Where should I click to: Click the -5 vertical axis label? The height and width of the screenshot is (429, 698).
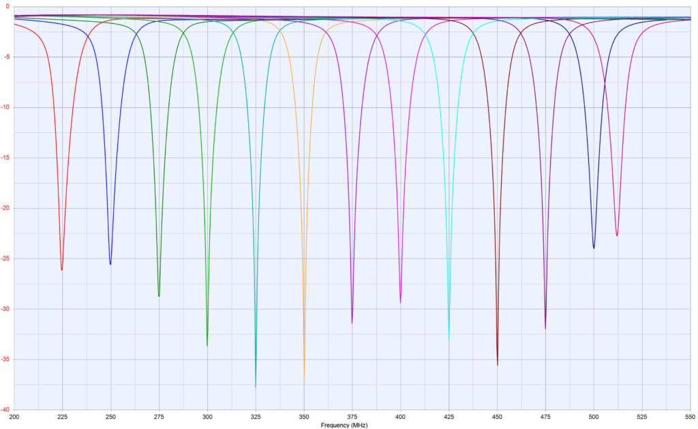pyautogui.click(x=6, y=57)
